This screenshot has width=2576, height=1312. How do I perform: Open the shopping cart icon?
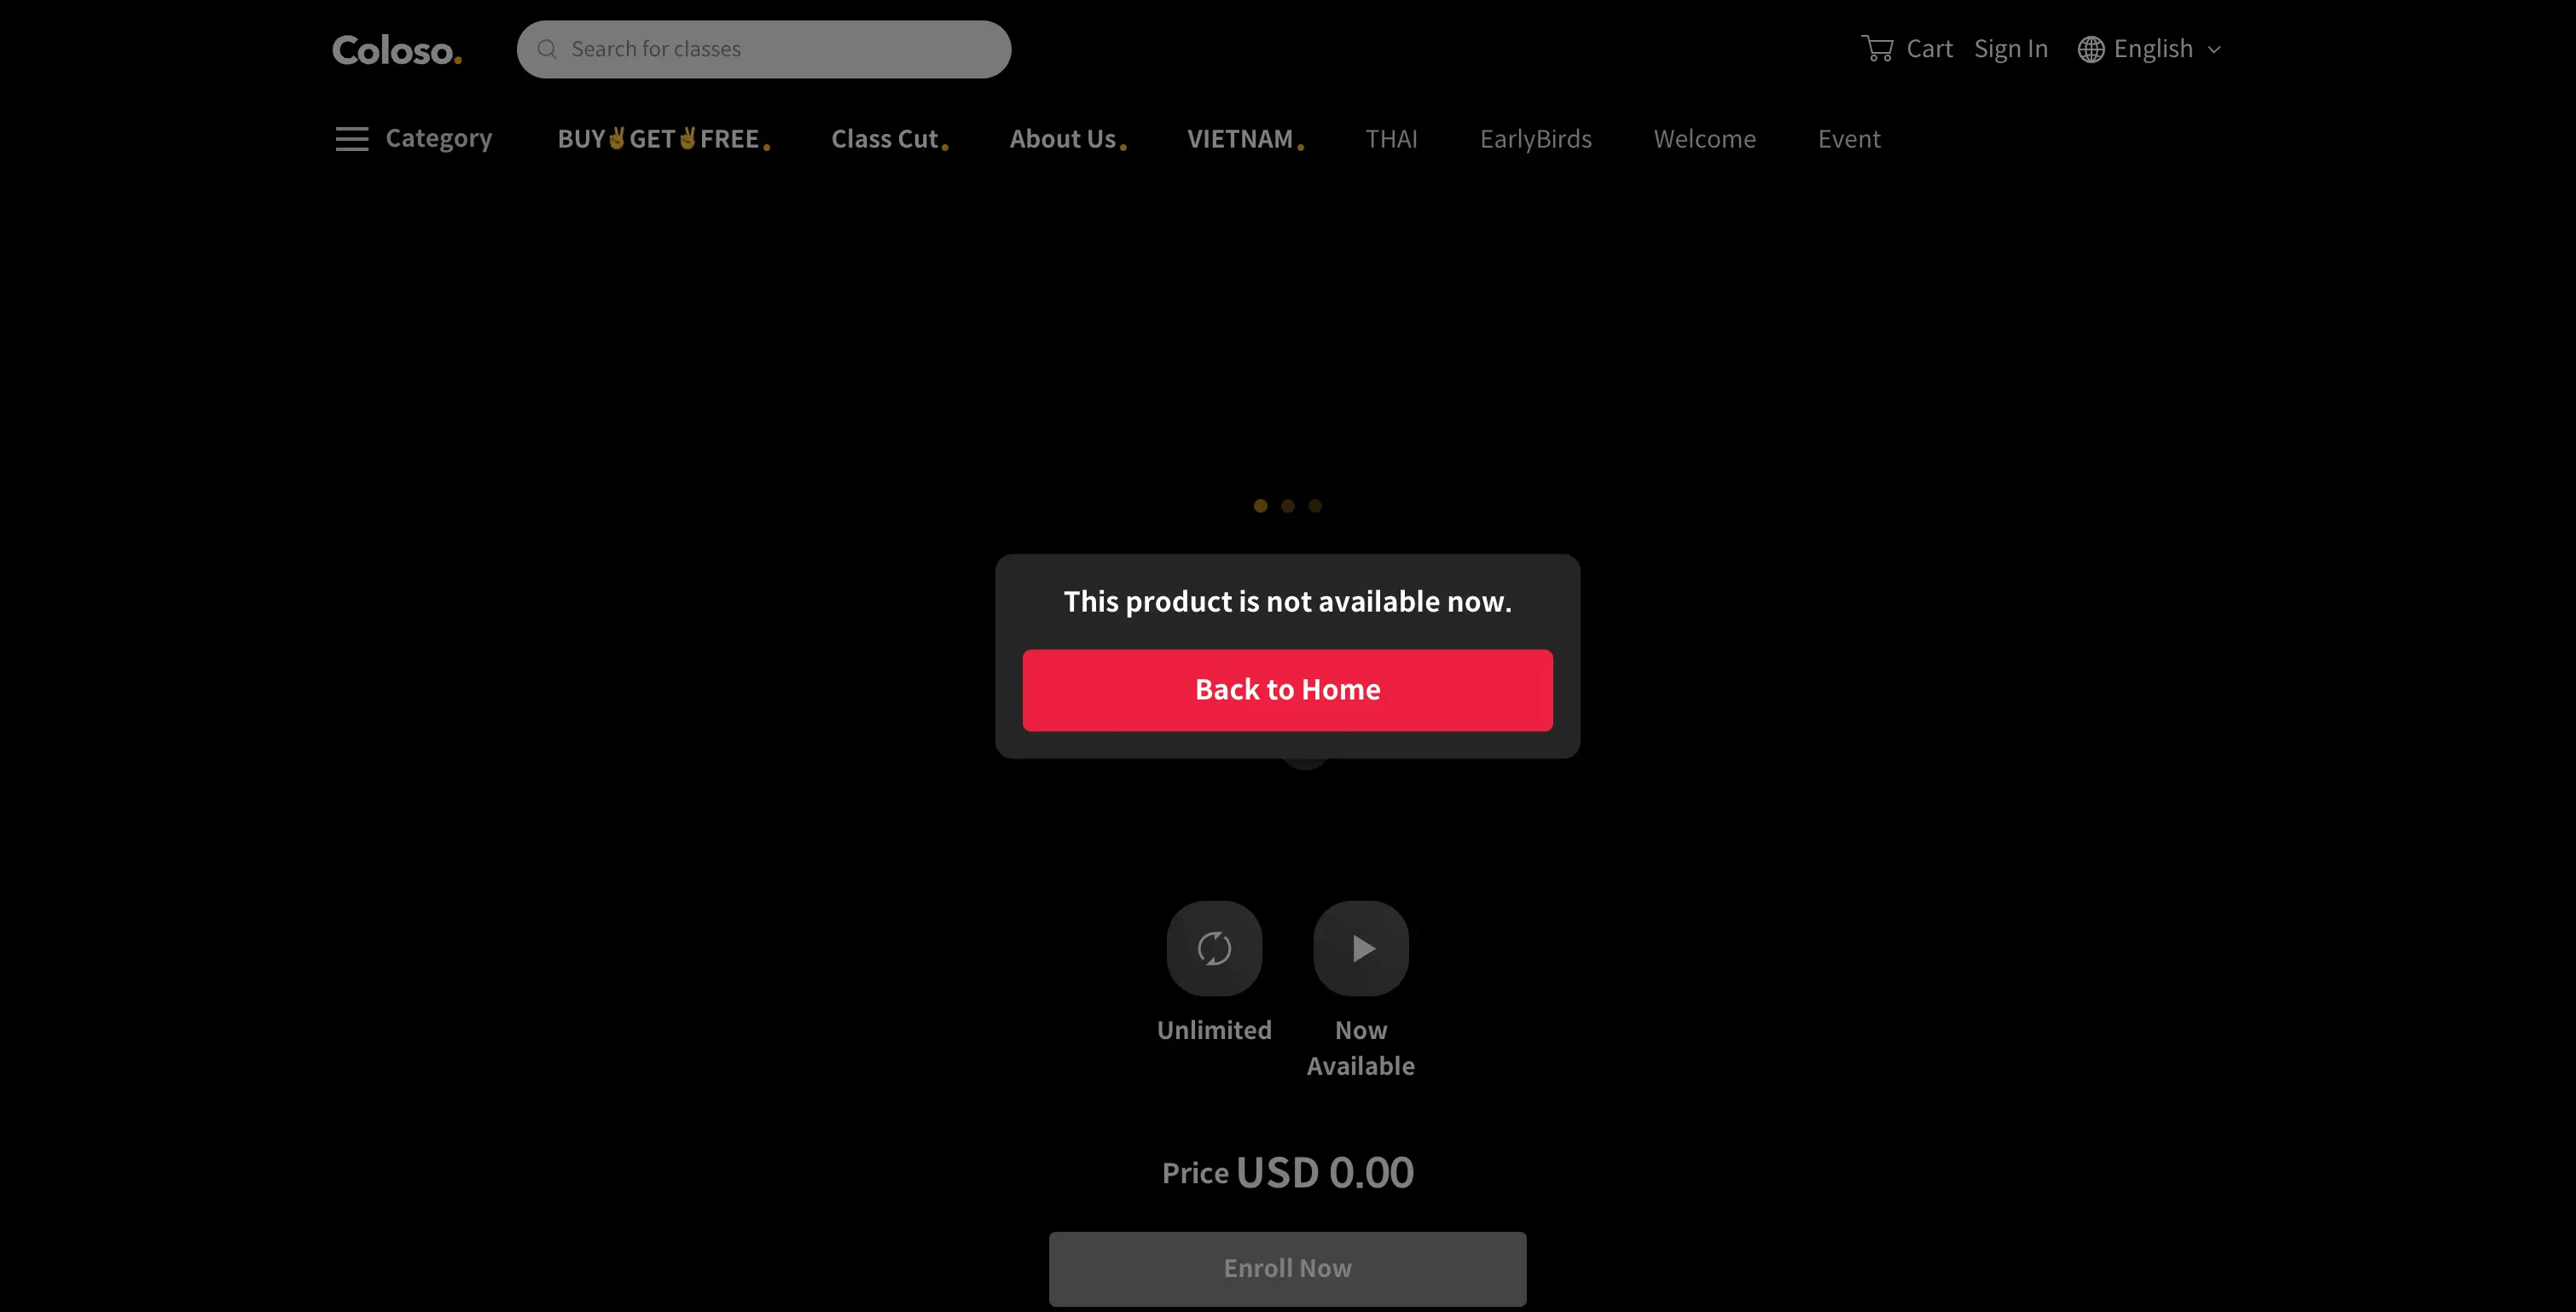click(x=1877, y=49)
